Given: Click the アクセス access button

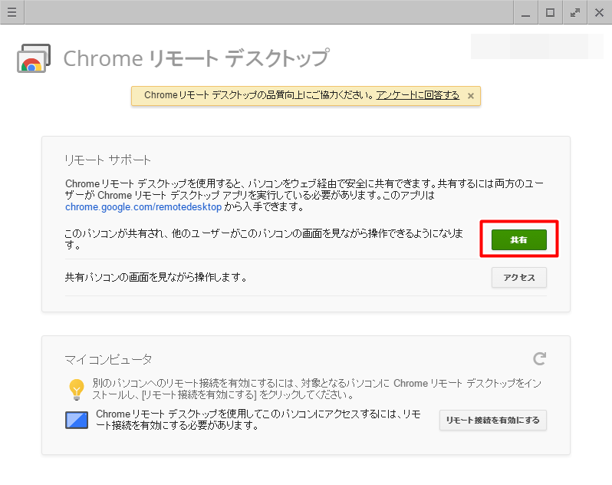Looking at the screenshot, I should click(x=518, y=277).
